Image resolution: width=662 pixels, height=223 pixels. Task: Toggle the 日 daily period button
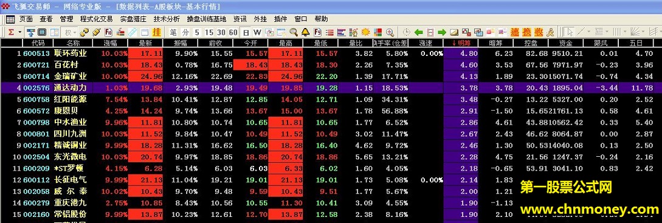coord(246,32)
